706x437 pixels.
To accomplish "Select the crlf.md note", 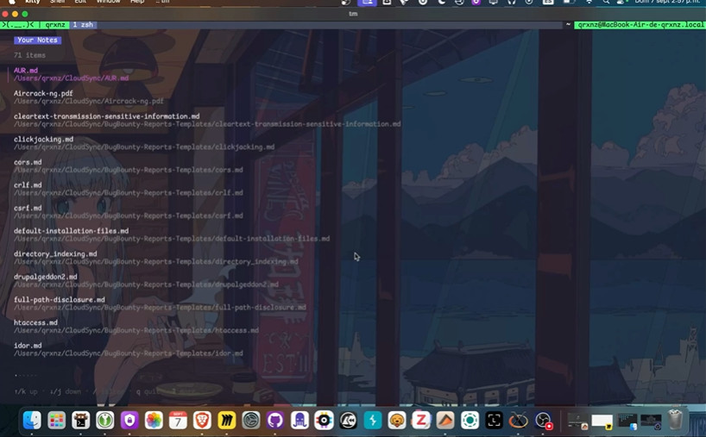I will [x=28, y=184].
